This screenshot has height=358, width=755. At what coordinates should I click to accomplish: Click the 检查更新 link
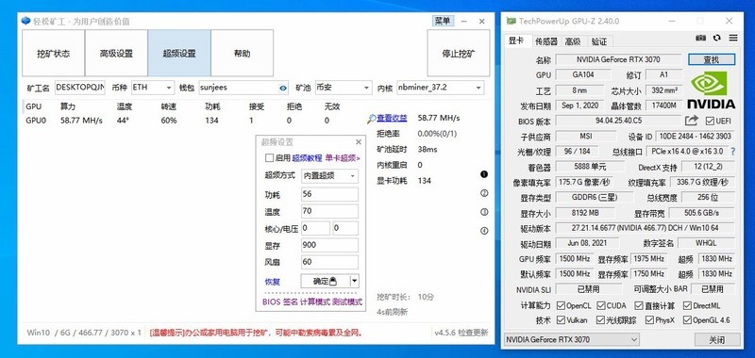[473, 333]
